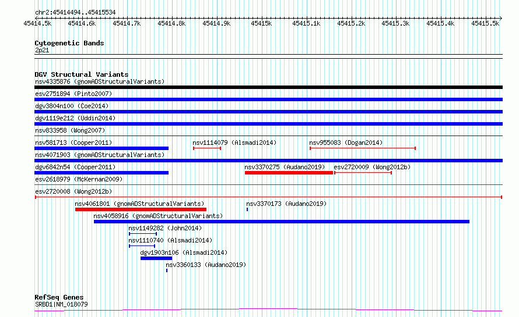Screen dimensions: 519x317
Task: Click the 45415.4k ruler tick label
Action: point(440,23)
